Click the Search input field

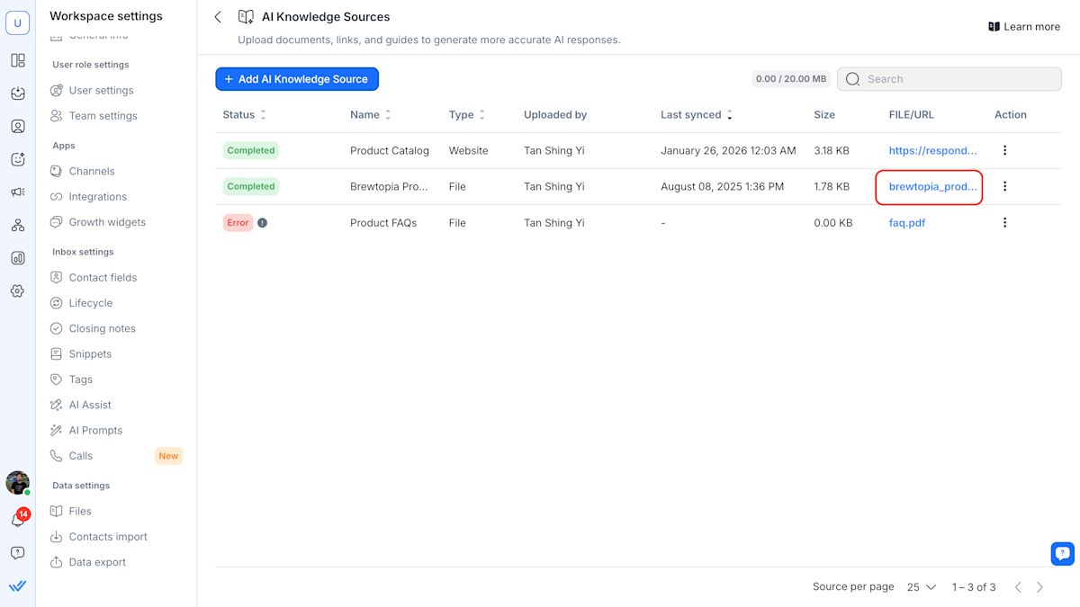point(958,79)
